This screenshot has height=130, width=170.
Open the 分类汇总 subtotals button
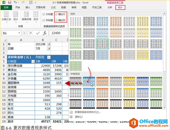point(6,17)
